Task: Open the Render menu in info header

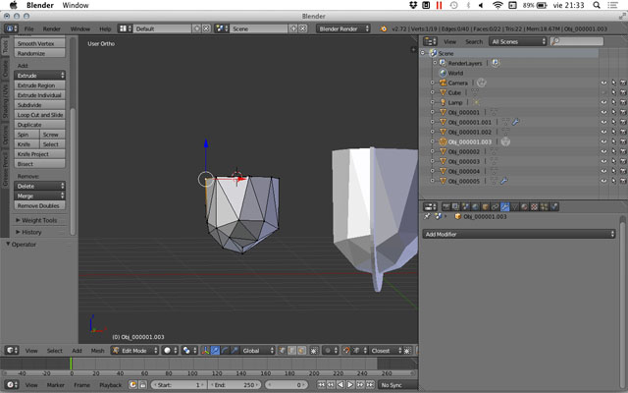Action: [x=52, y=28]
